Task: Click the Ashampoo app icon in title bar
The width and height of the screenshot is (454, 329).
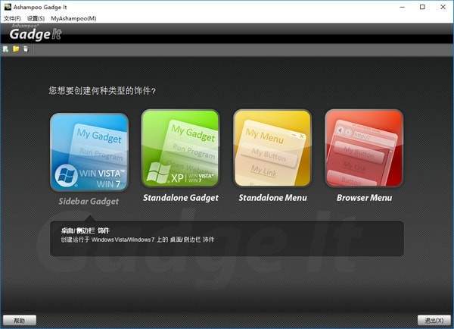Action: pos(7,7)
